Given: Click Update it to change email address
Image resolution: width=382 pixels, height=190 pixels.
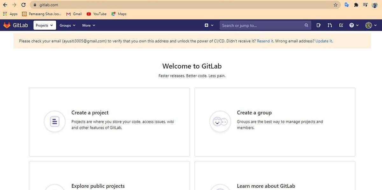Looking at the screenshot, I should (x=323, y=41).
